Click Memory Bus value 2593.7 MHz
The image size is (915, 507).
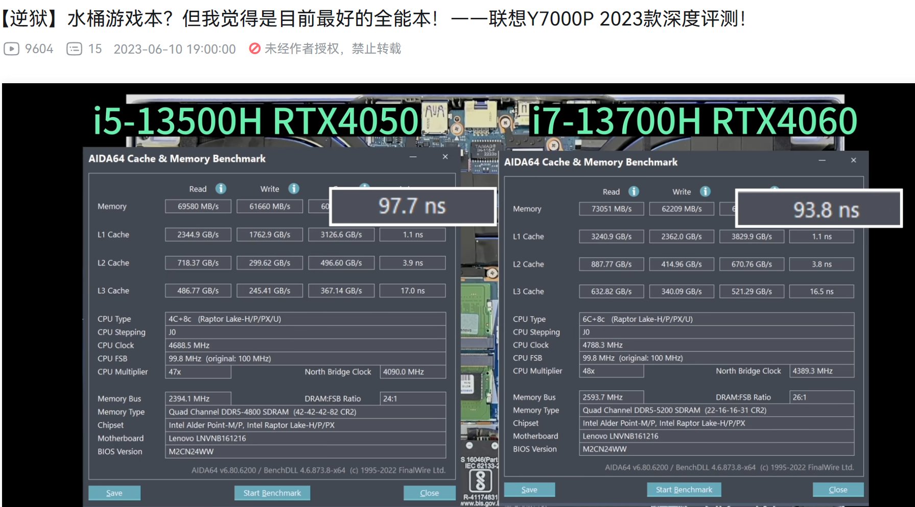pos(612,397)
